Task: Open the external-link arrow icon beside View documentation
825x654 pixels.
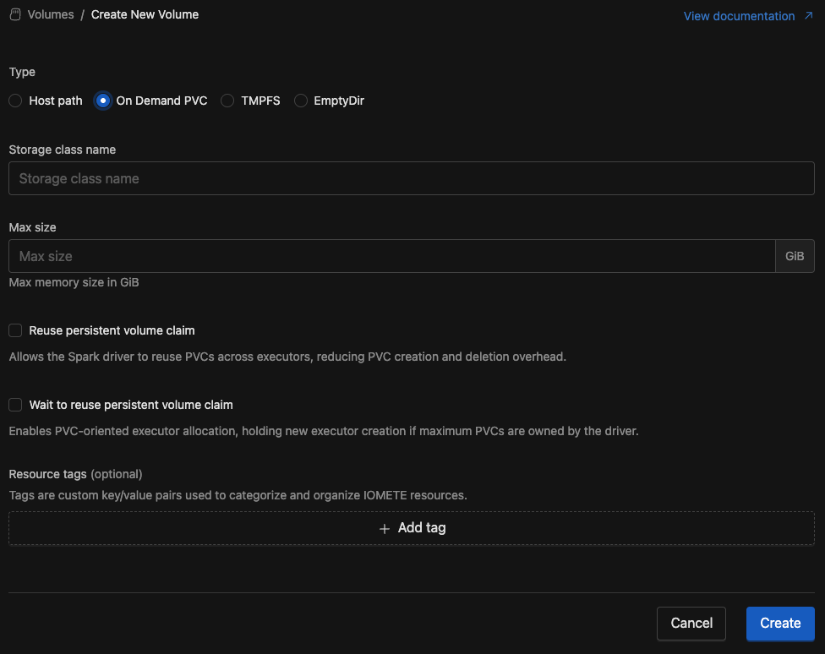Action: point(809,16)
